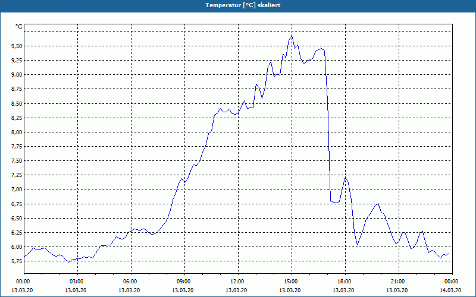The width and height of the screenshot is (476, 297).
Task: Select the 8,25 y-axis value
Action: [x=17, y=118]
